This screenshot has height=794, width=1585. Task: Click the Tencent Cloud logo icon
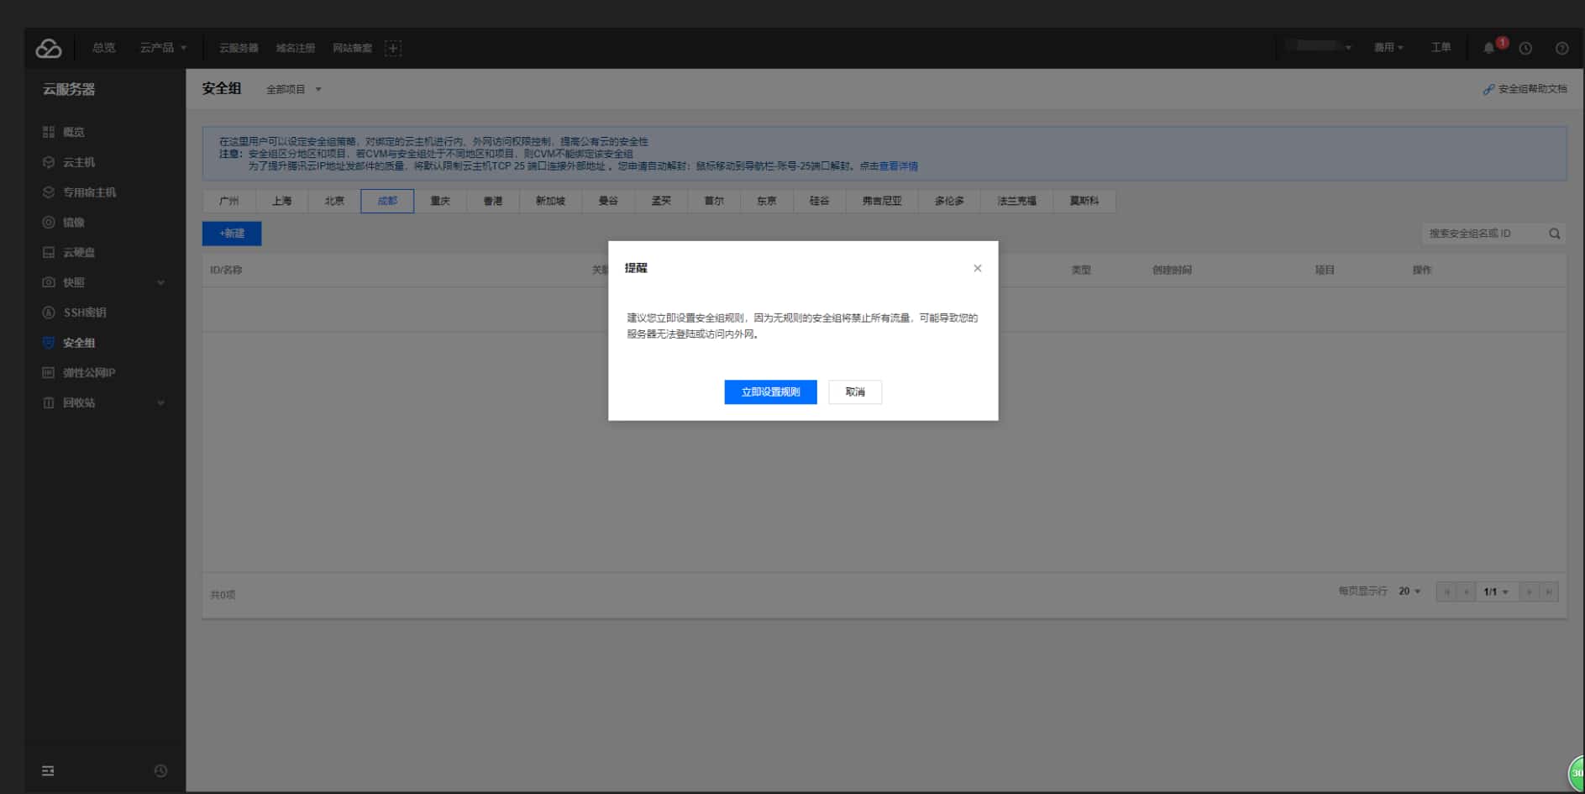tap(49, 49)
